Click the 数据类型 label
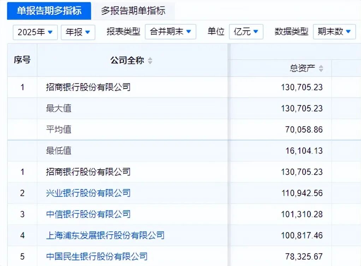Screen dimensions: 361x266 [291, 31]
